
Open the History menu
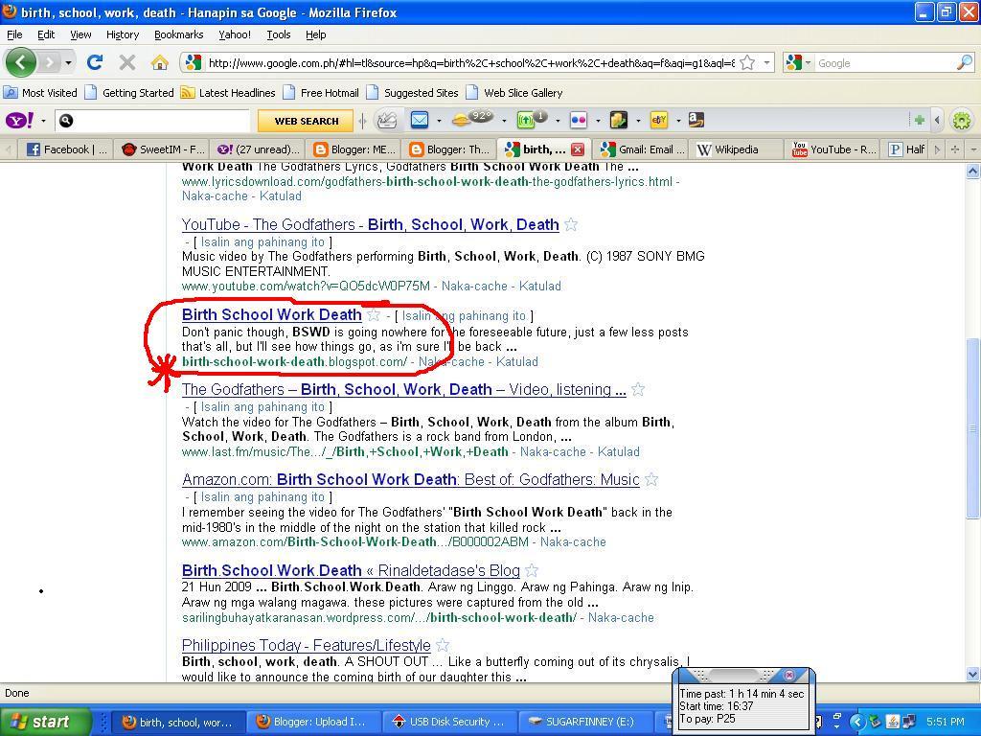pyautogui.click(x=122, y=34)
